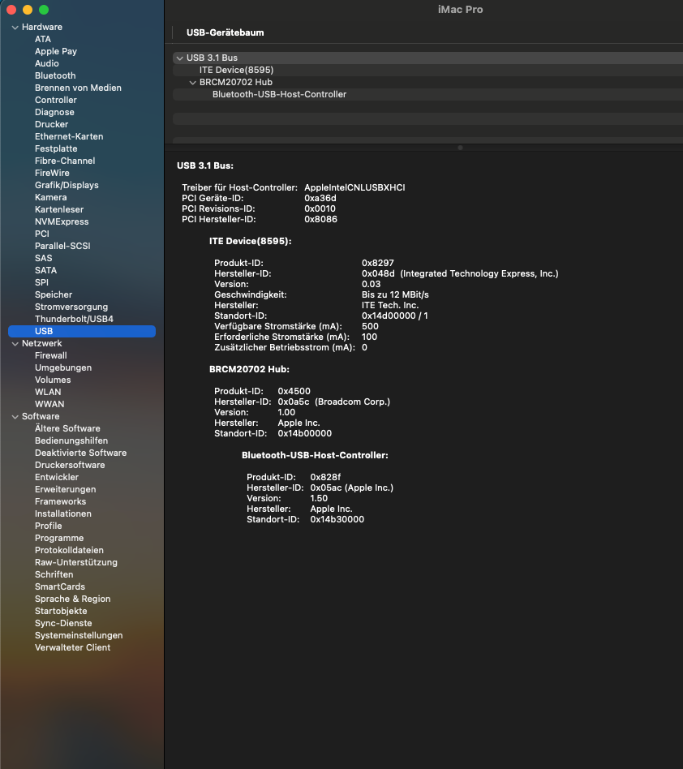This screenshot has height=769, width=683.
Task: Open the SATA category
Action: tap(45, 270)
